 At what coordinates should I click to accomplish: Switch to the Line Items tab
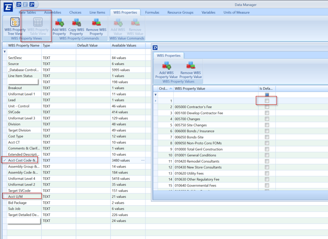coord(97,12)
